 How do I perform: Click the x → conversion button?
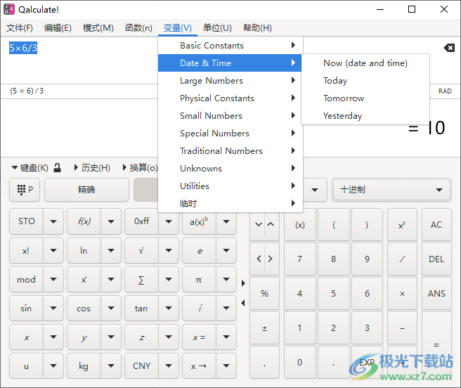[199, 366]
